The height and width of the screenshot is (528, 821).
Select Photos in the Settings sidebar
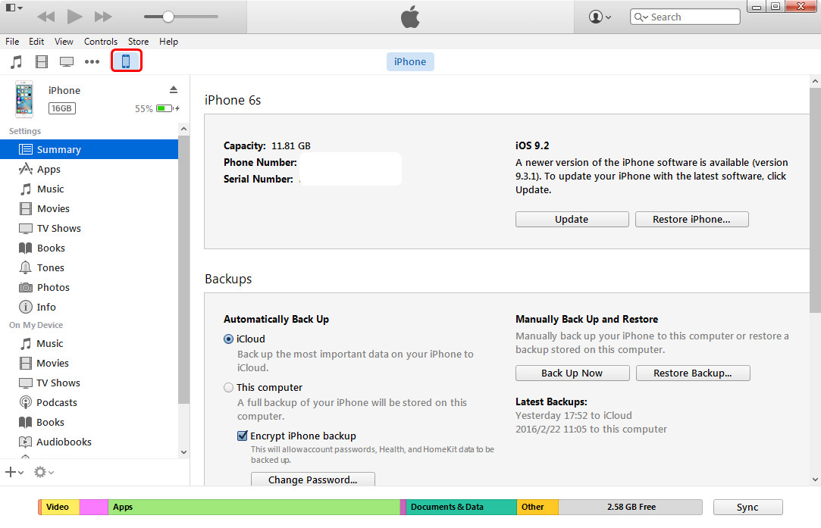coord(52,287)
